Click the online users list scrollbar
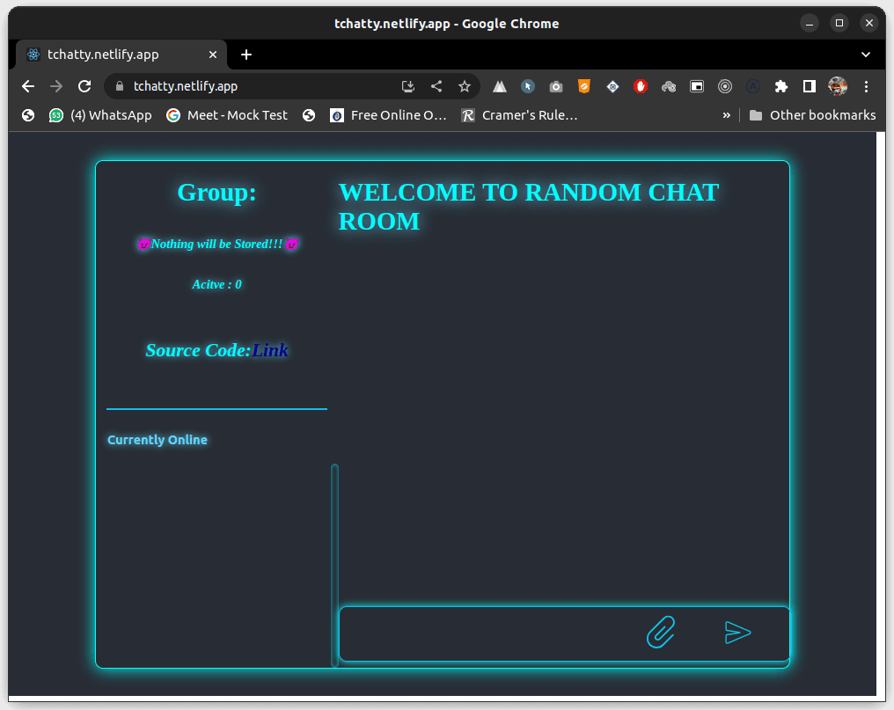The image size is (894, 710). pos(334,563)
